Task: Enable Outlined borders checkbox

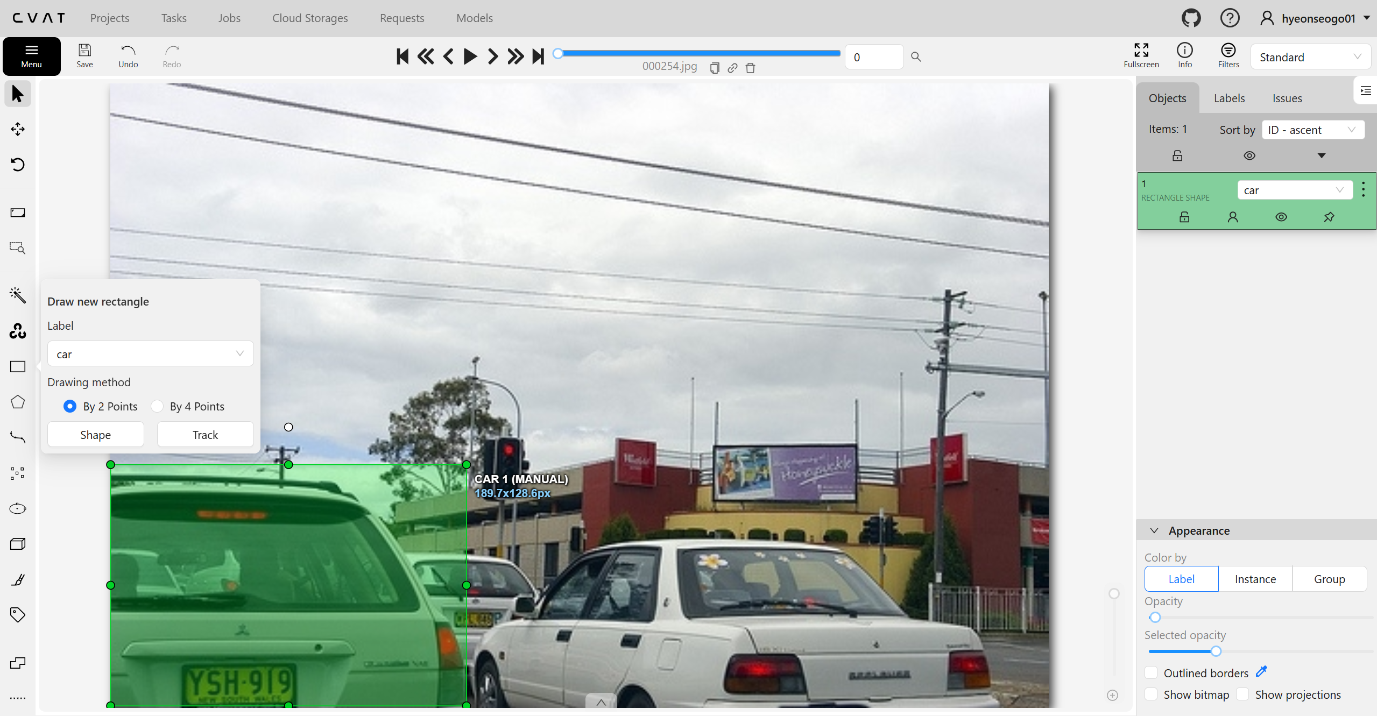Action: pyautogui.click(x=1151, y=672)
